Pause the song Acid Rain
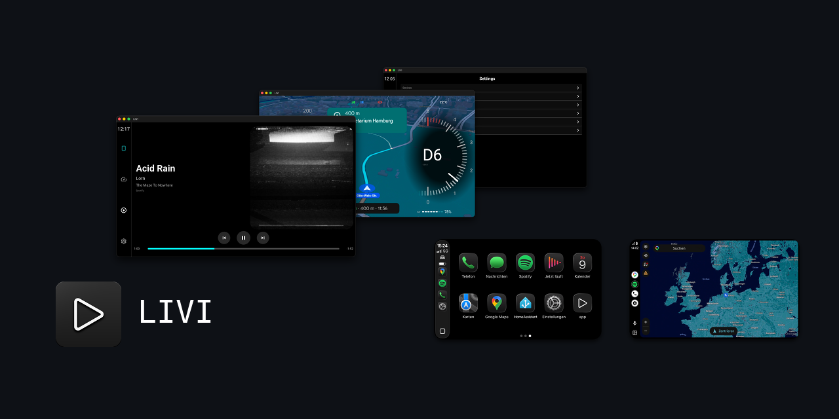 (243, 238)
